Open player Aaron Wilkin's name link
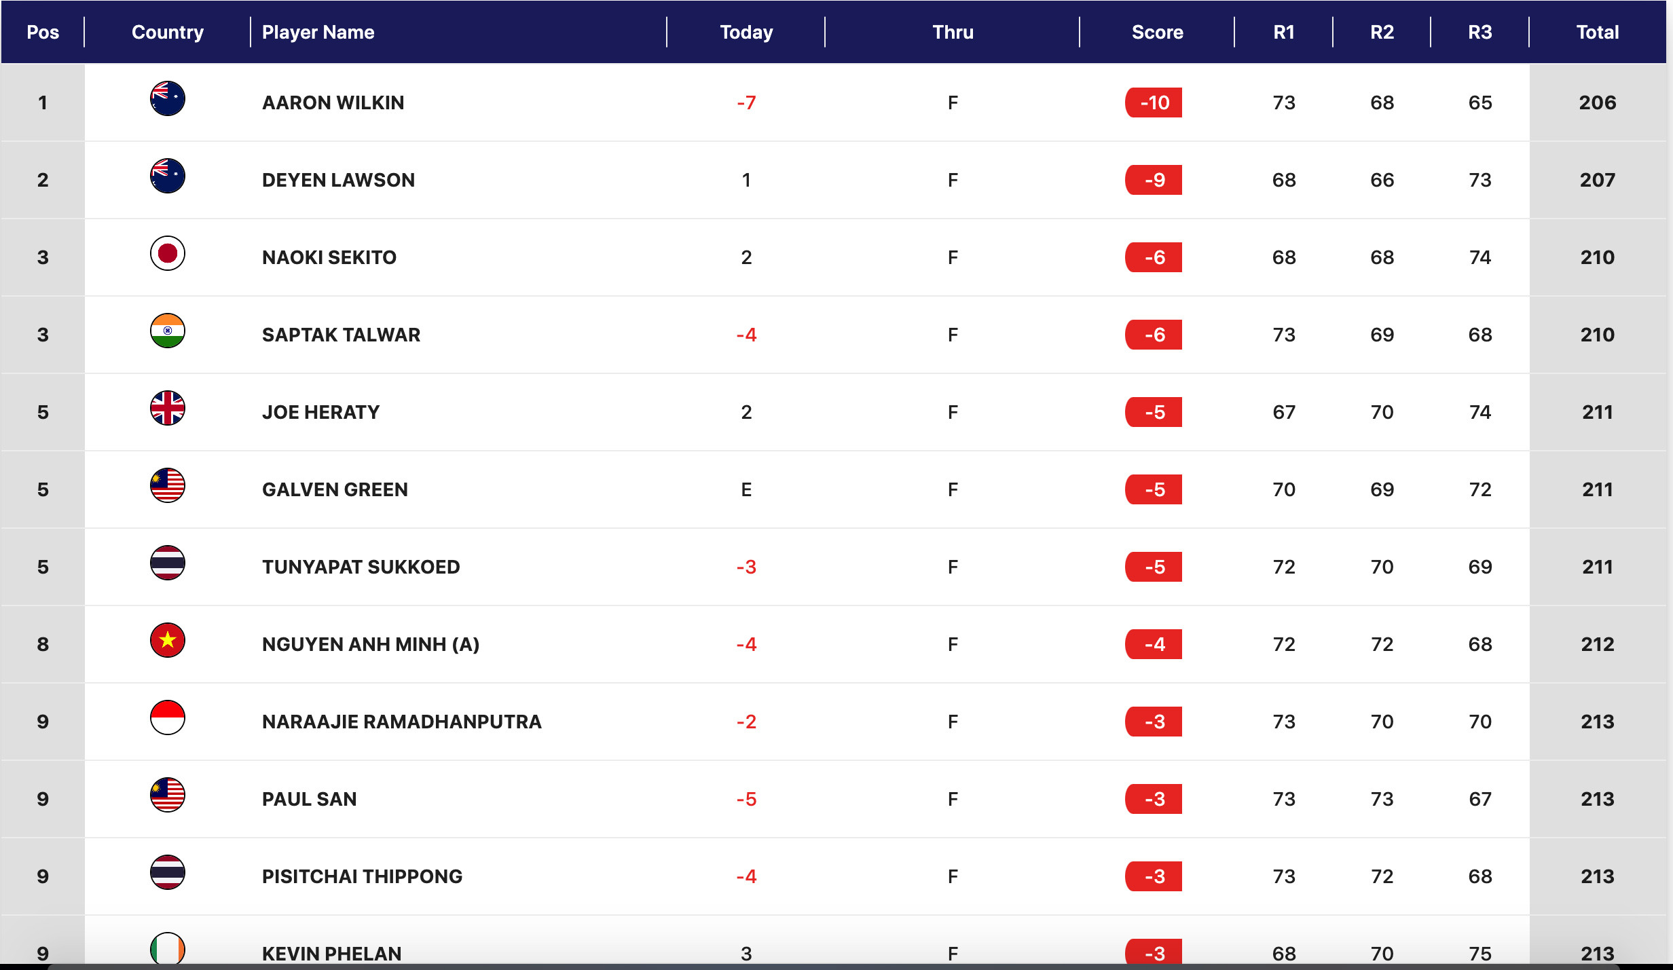Image resolution: width=1673 pixels, height=970 pixels. pyautogui.click(x=333, y=102)
